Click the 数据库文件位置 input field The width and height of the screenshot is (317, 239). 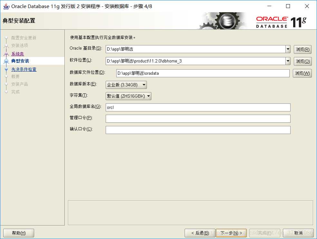point(203,73)
